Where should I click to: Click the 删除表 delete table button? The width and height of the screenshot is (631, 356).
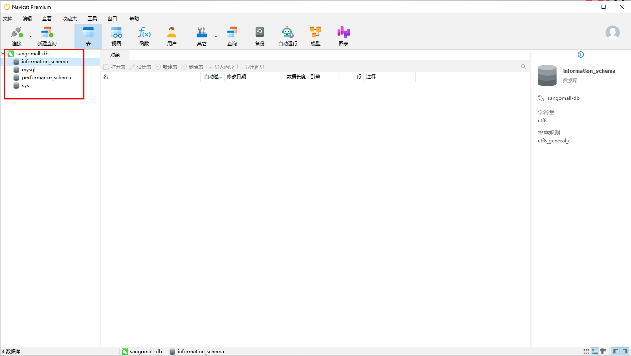(192, 67)
